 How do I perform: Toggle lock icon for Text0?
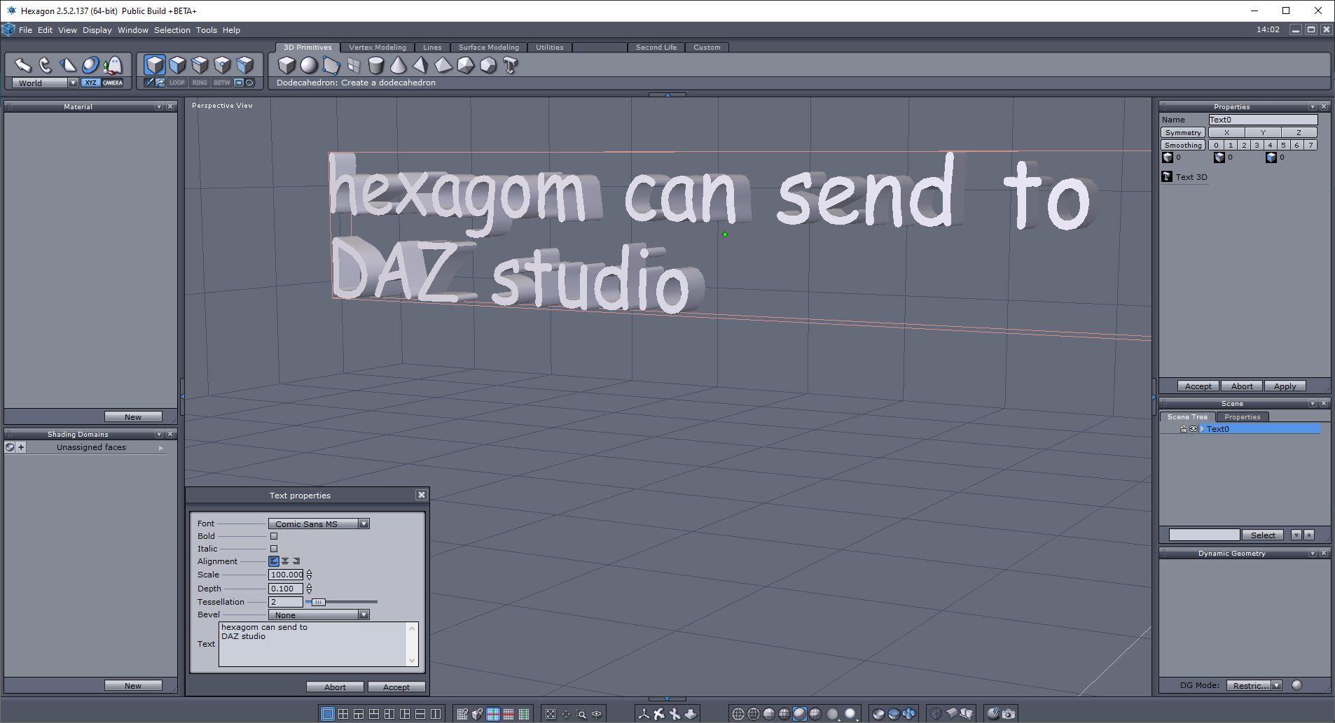(x=1184, y=429)
